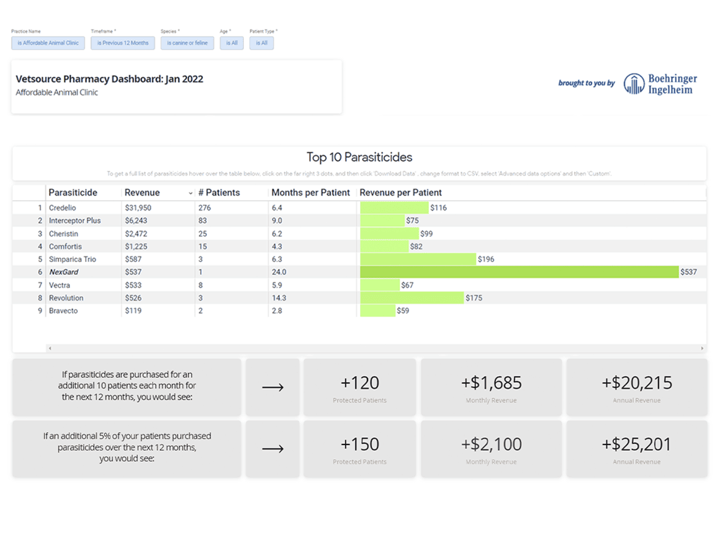
Task: Select the 'Simparica Trio' cell
Action: (73, 259)
